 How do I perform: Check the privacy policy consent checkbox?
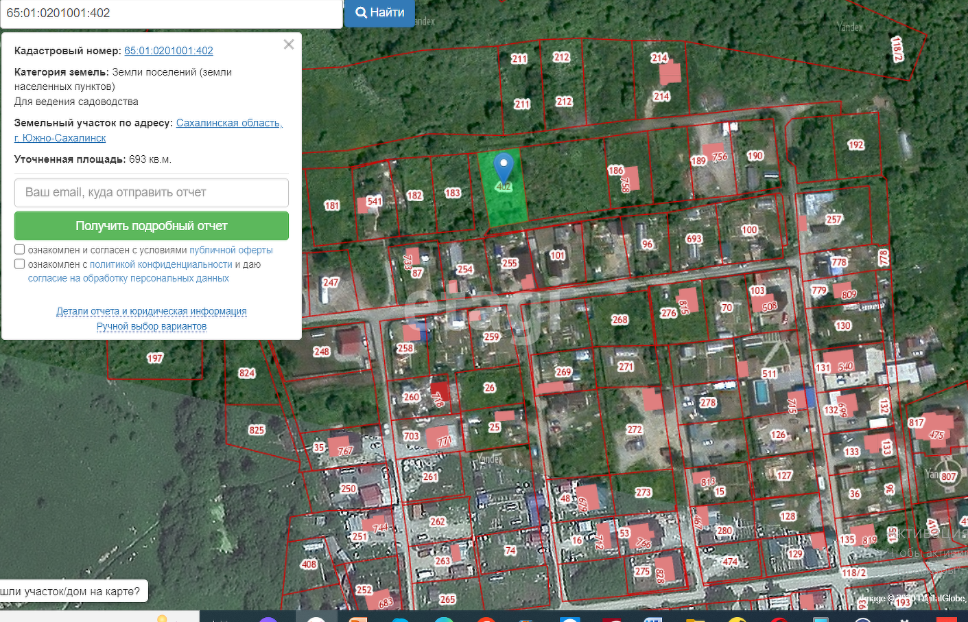20,264
